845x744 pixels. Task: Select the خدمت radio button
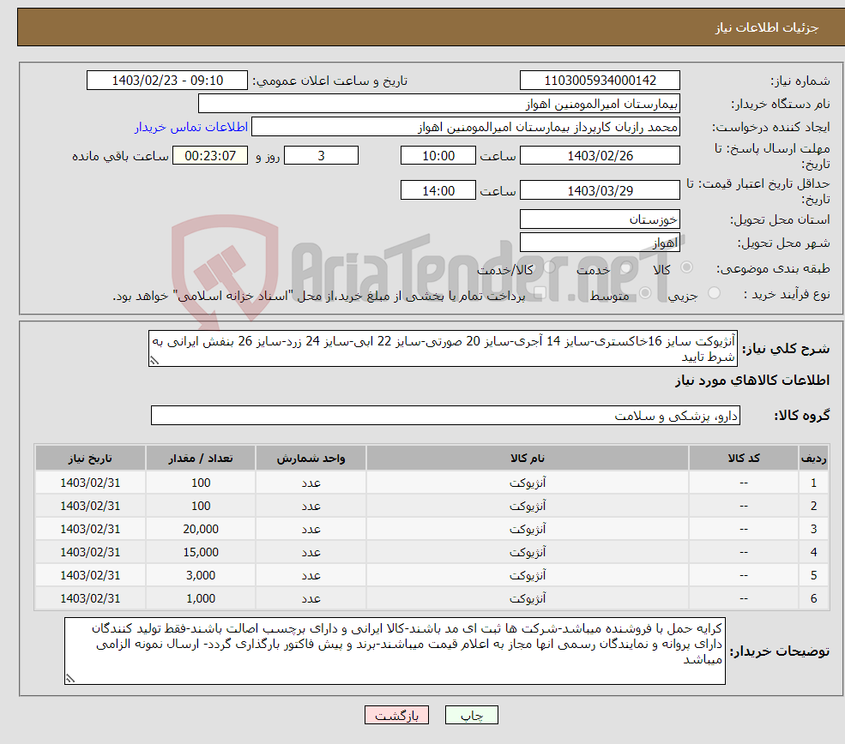[x=625, y=267]
